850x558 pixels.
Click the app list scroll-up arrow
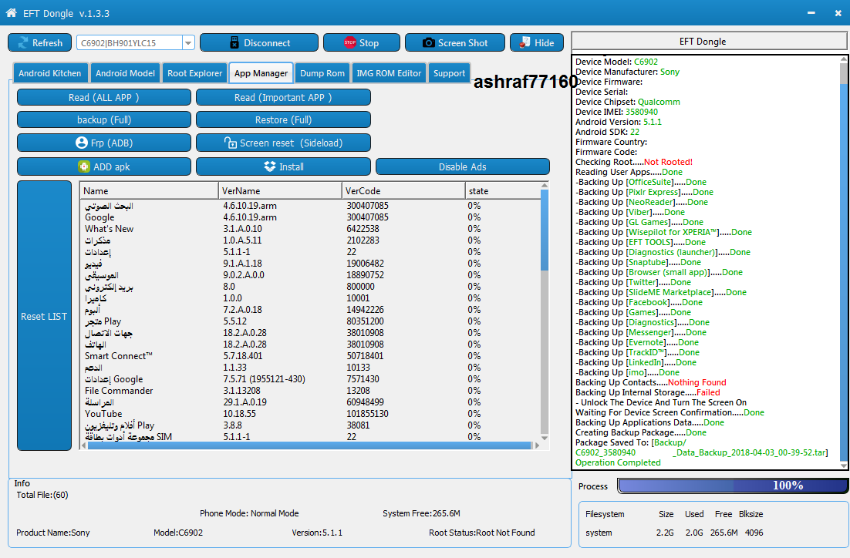click(x=545, y=186)
